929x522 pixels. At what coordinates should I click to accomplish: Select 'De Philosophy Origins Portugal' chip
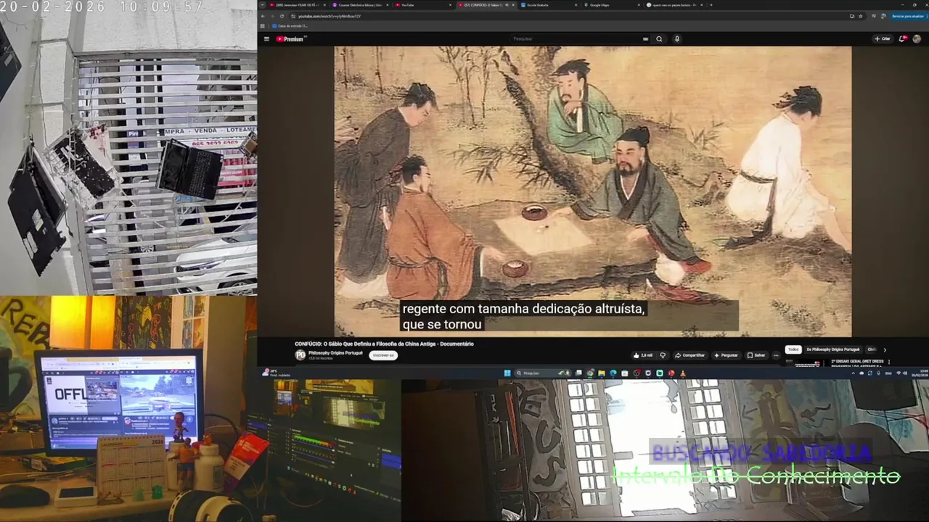click(832, 349)
